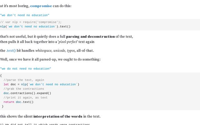Follow the .text() link
200x125 pixels.
(11, 51)
